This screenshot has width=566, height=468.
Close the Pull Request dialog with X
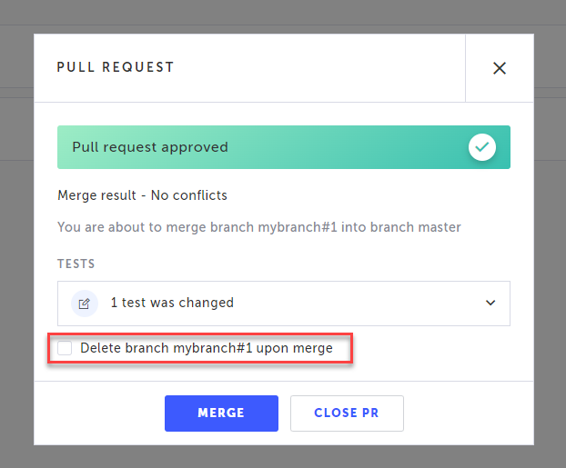pyautogui.click(x=499, y=68)
